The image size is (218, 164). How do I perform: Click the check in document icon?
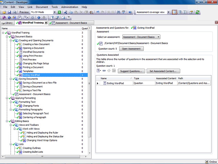pos(52,17)
